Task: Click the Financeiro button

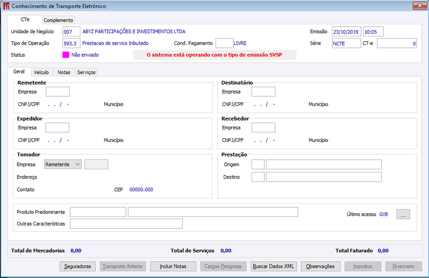Action: [404, 266]
